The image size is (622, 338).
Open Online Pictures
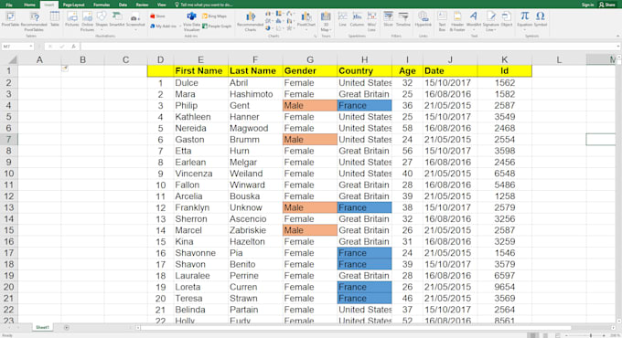(87, 21)
